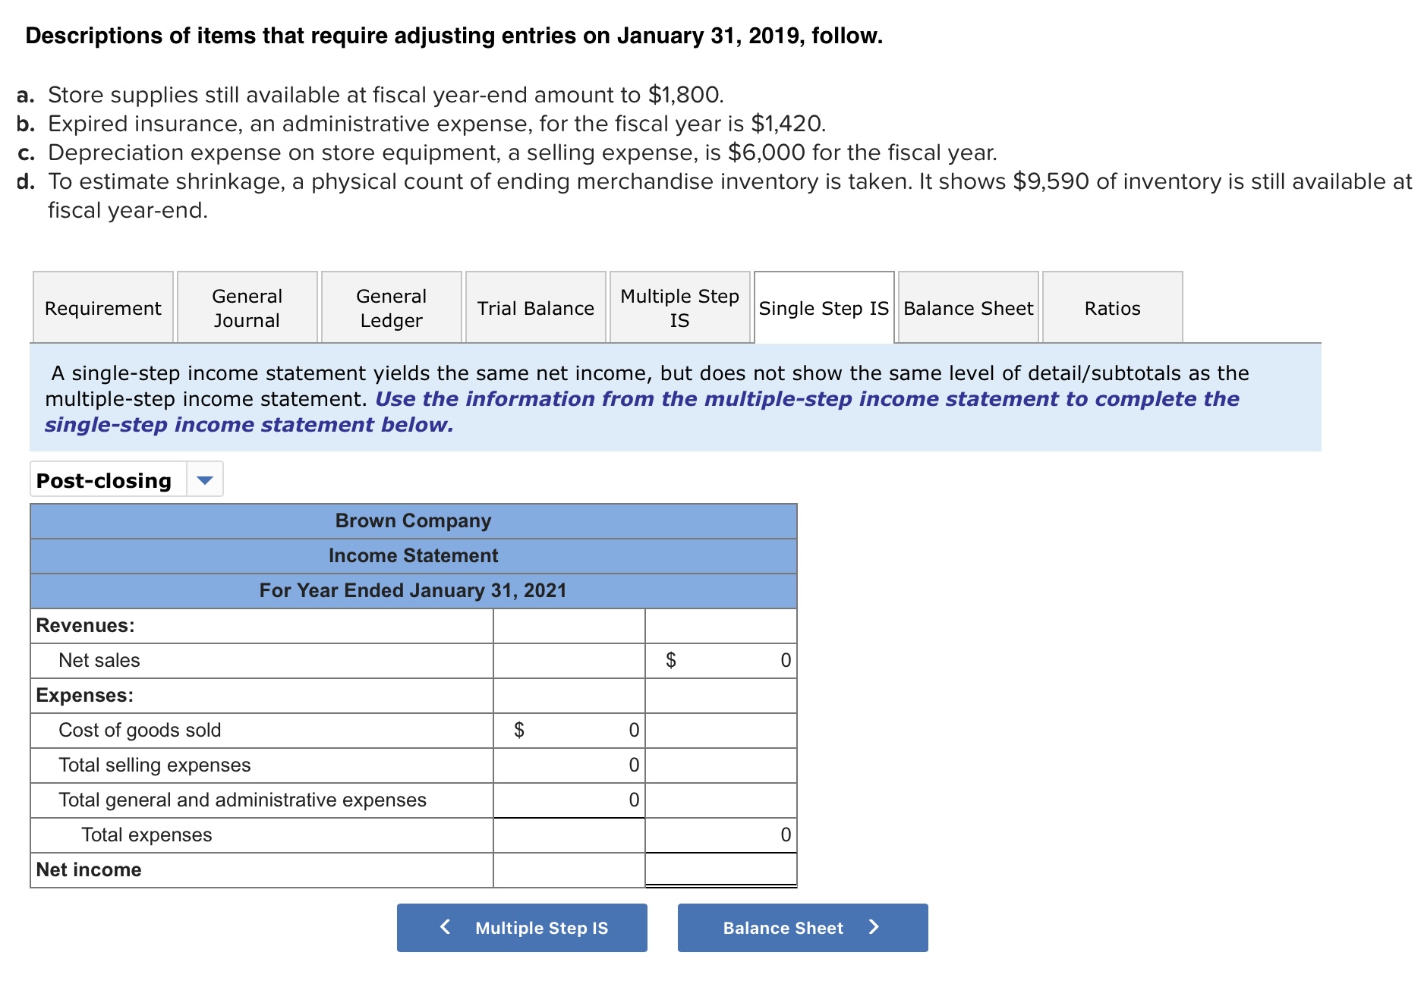Click the Cost of goods sold amount cell

tap(569, 731)
